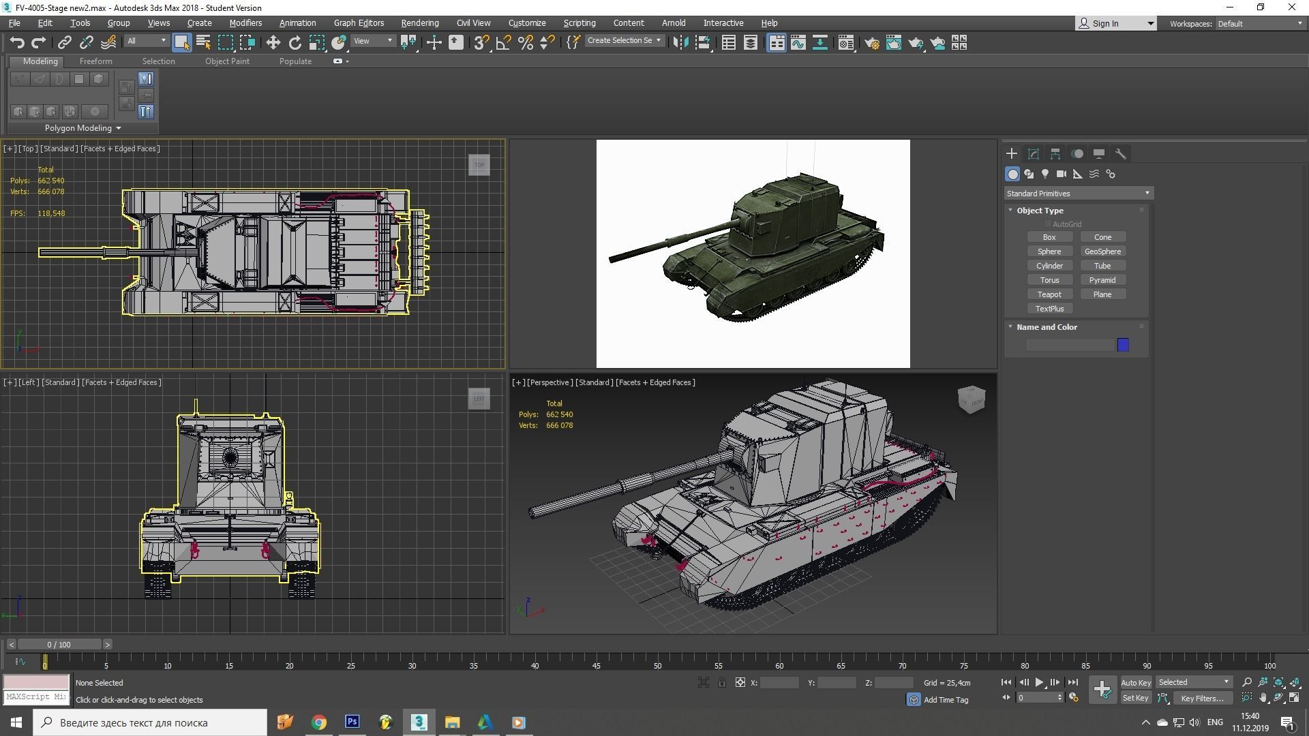Click the Redo arrow icon
Image resolution: width=1309 pixels, height=736 pixels.
coord(39,43)
